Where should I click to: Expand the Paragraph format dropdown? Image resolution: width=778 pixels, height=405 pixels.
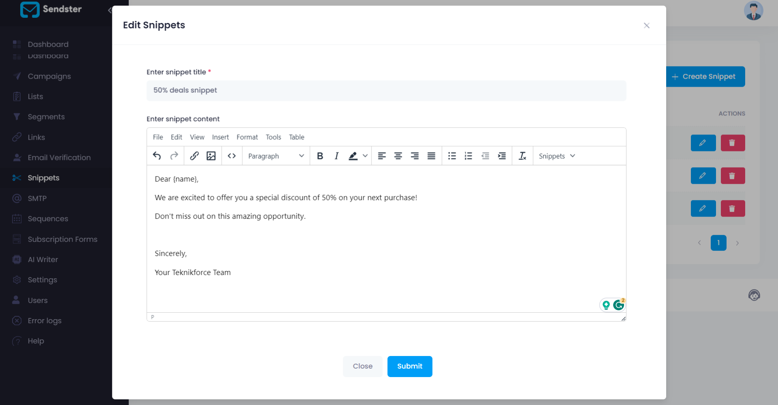(276, 156)
